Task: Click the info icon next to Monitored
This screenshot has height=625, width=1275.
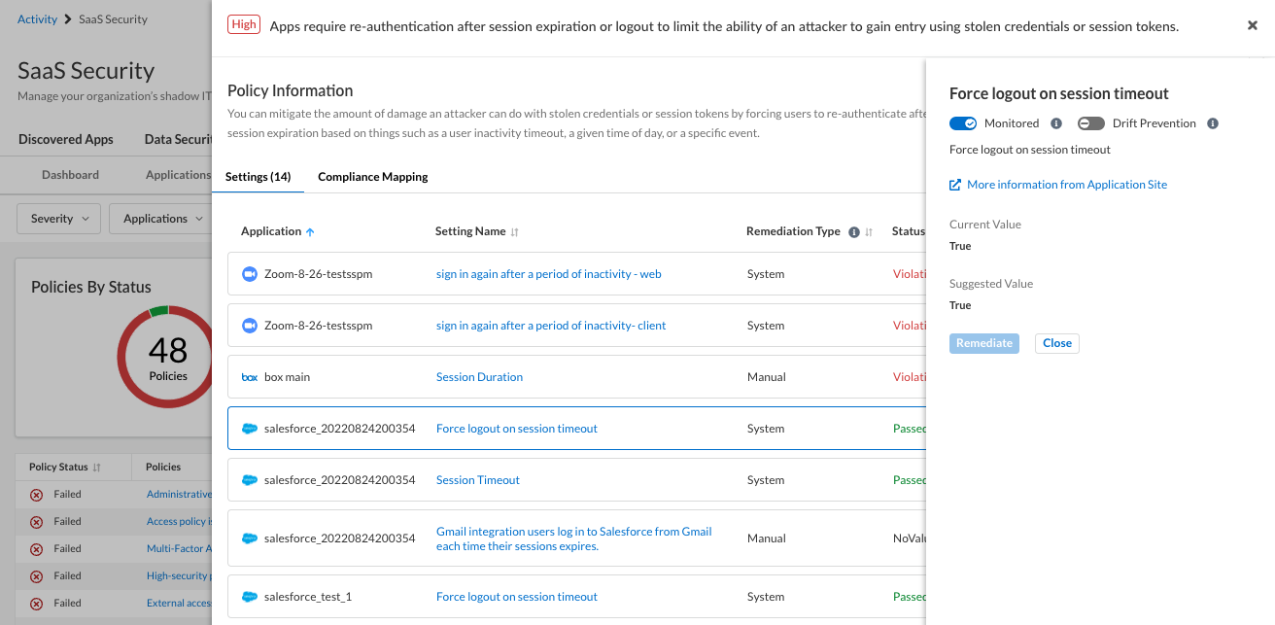Action: click(1056, 123)
